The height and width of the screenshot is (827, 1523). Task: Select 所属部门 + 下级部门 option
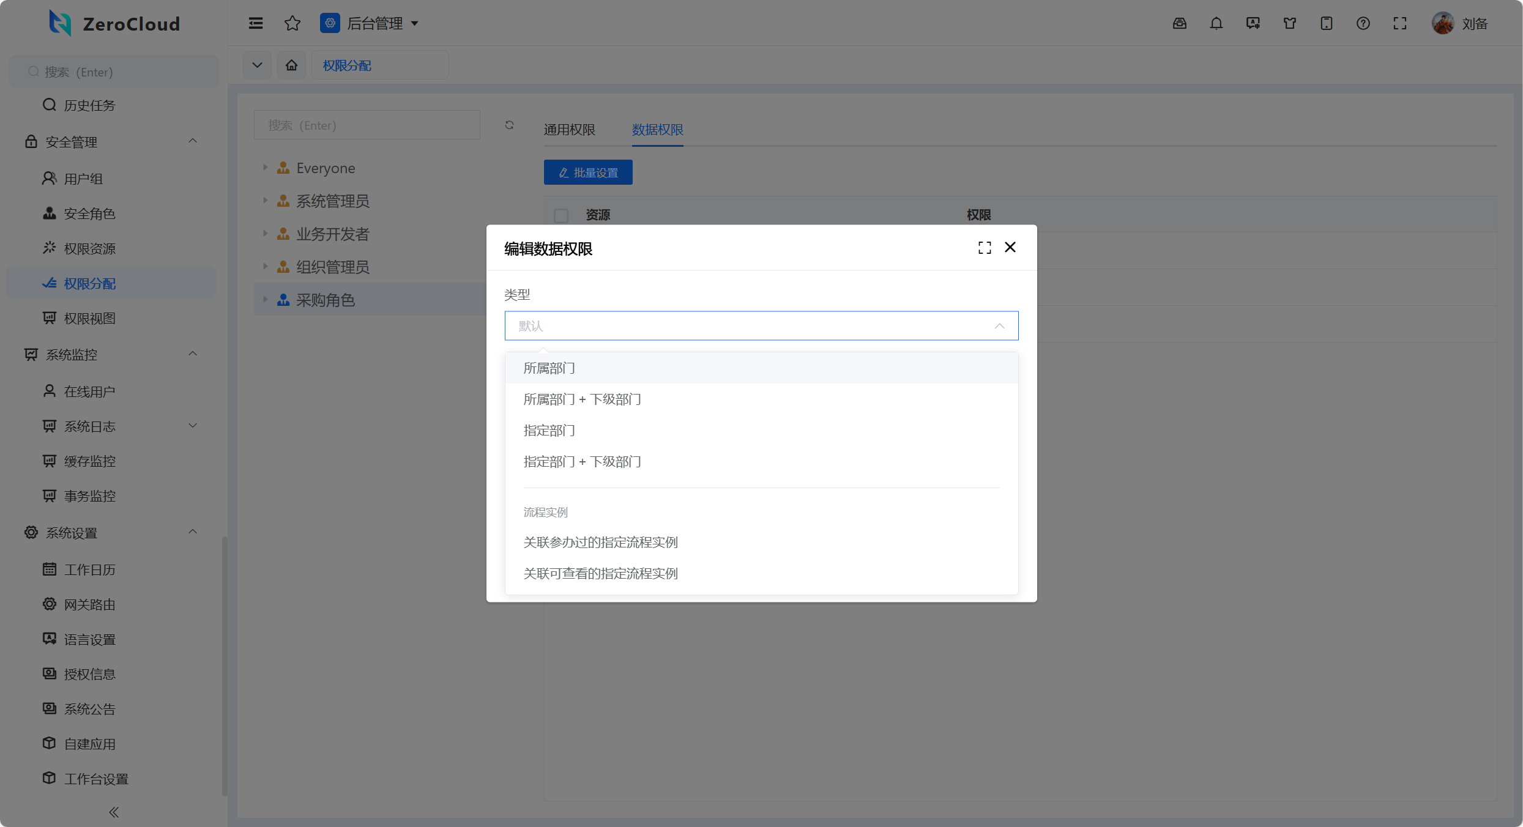(x=582, y=399)
